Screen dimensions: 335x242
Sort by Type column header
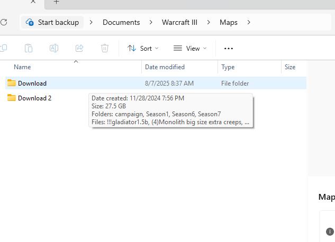[x=228, y=67]
